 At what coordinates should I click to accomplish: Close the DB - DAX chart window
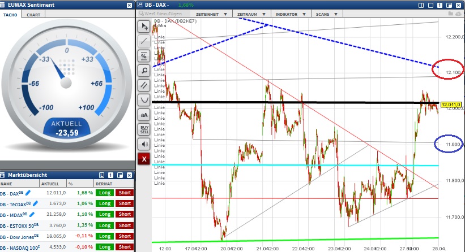458,5
